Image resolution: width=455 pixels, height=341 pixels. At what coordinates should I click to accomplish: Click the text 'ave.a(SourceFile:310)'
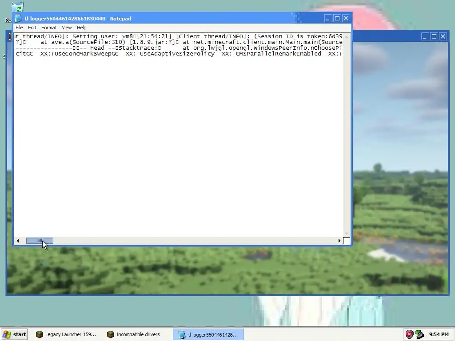88,42
